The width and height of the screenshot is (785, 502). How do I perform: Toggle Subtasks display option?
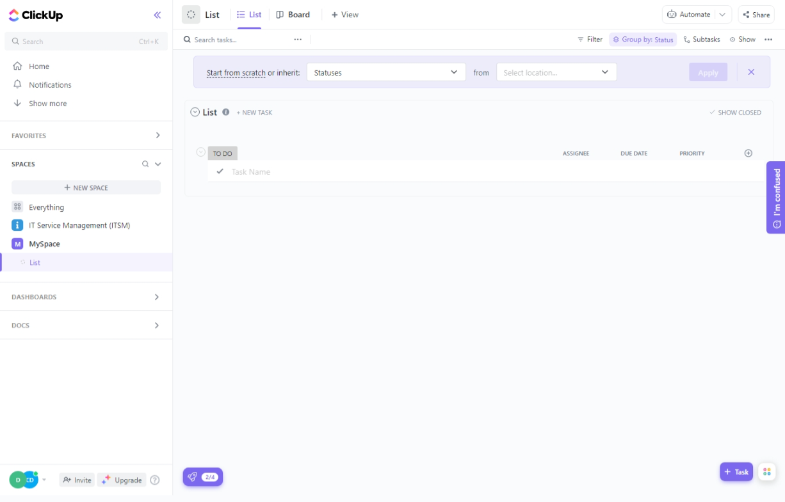click(x=702, y=40)
